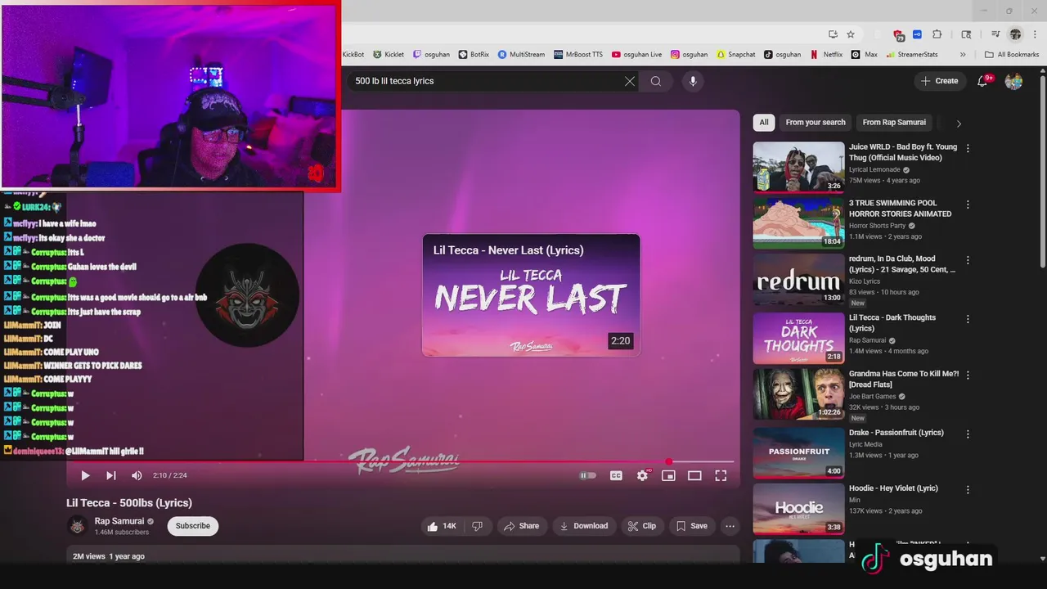Open YouTube notifications bell
This screenshot has width=1047, height=589.
tap(983, 81)
